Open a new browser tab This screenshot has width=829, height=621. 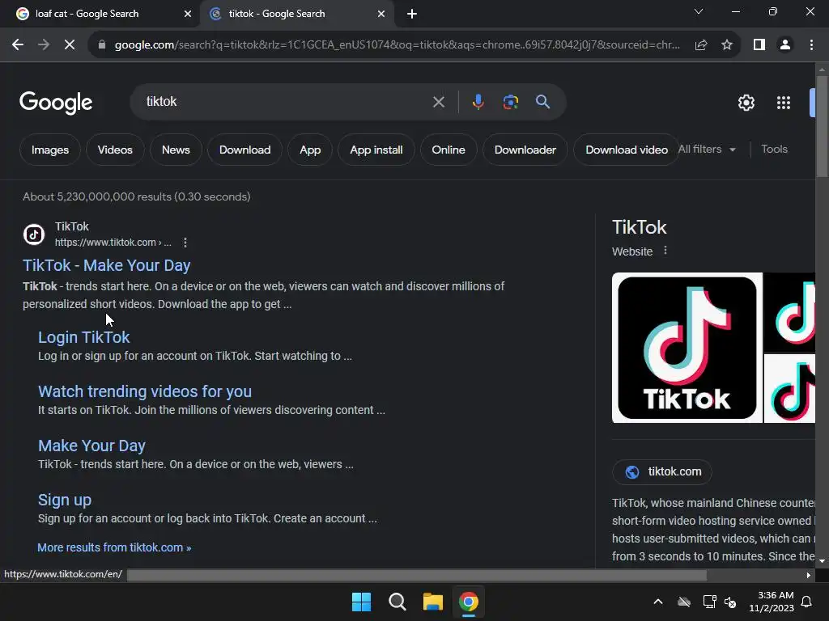click(412, 15)
